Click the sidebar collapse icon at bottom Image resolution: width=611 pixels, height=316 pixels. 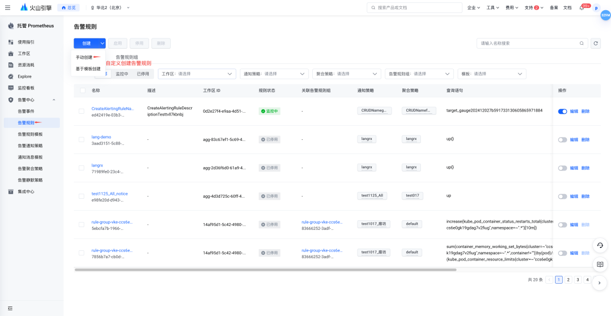(10, 308)
